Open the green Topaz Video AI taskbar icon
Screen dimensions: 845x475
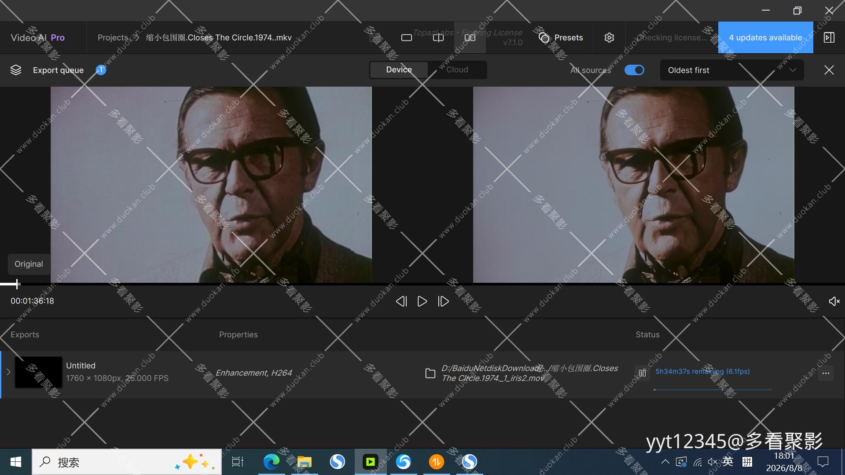click(371, 462)
